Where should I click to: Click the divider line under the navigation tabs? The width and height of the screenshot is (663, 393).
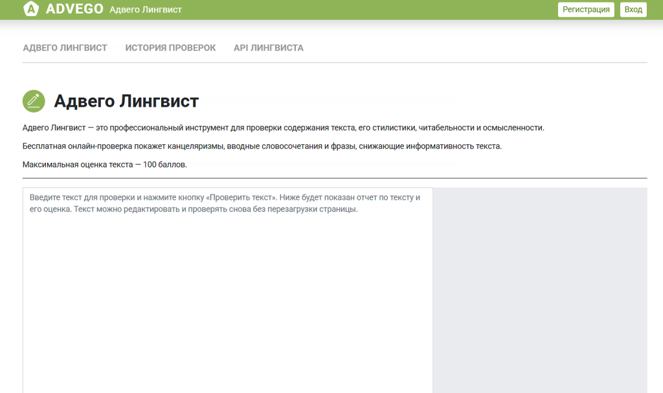tap(335, 63)
